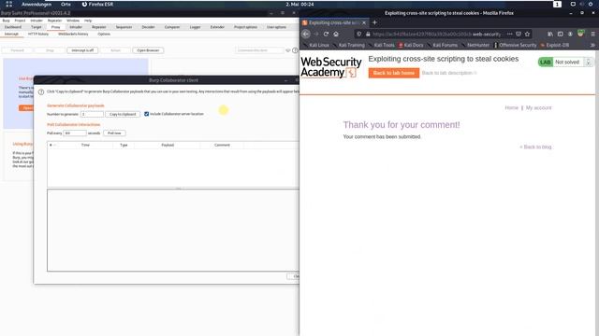The height and width of the screenshot is (336, 599).
Task: Open Intruder menu in Burp menu bar
Action: click(37, 21)
